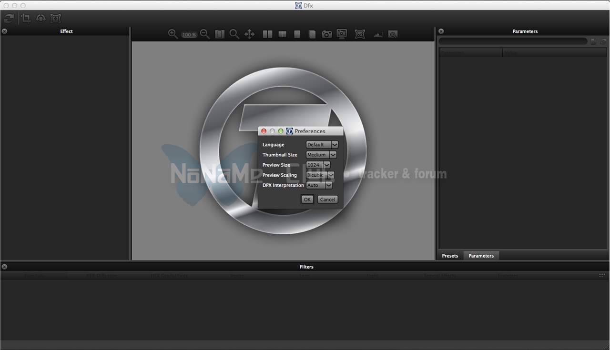Click the save icon in Parameters panel
The height and width of the screenshot is (350, 610).
[x=593, y=41]
